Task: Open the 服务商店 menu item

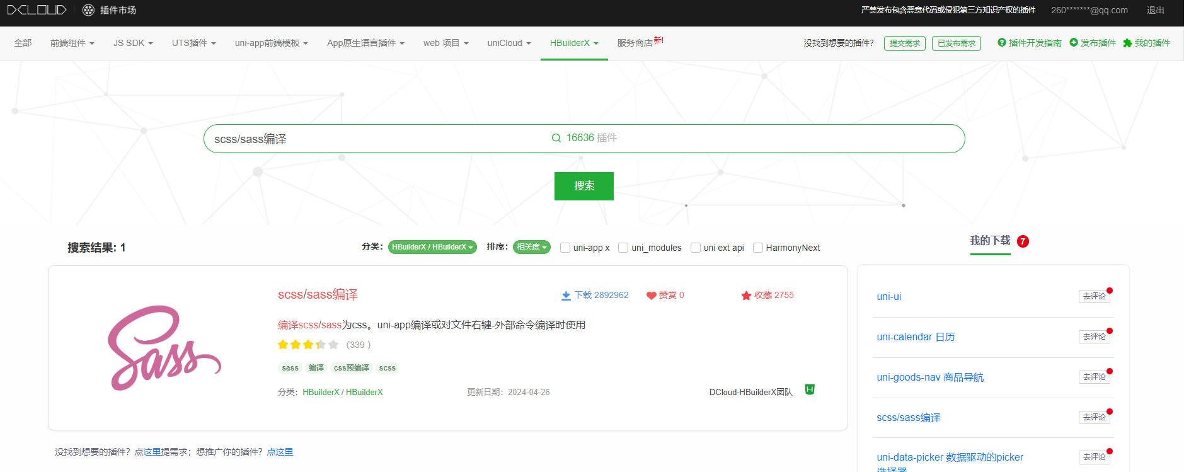Action: pos(635,43)
